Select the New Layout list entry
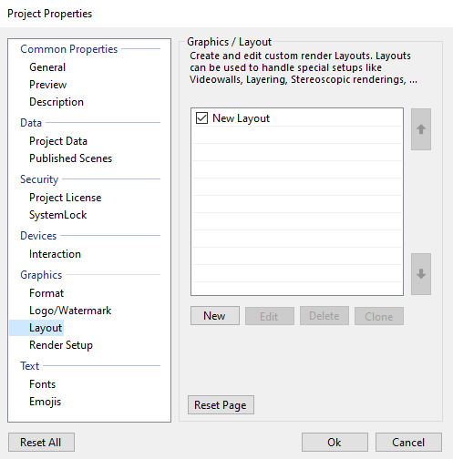Image resolution: width=453 pixels, height=459 pixels. (297, 118)
